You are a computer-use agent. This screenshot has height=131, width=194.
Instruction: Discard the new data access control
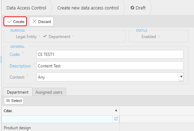(x=41, y=21)
